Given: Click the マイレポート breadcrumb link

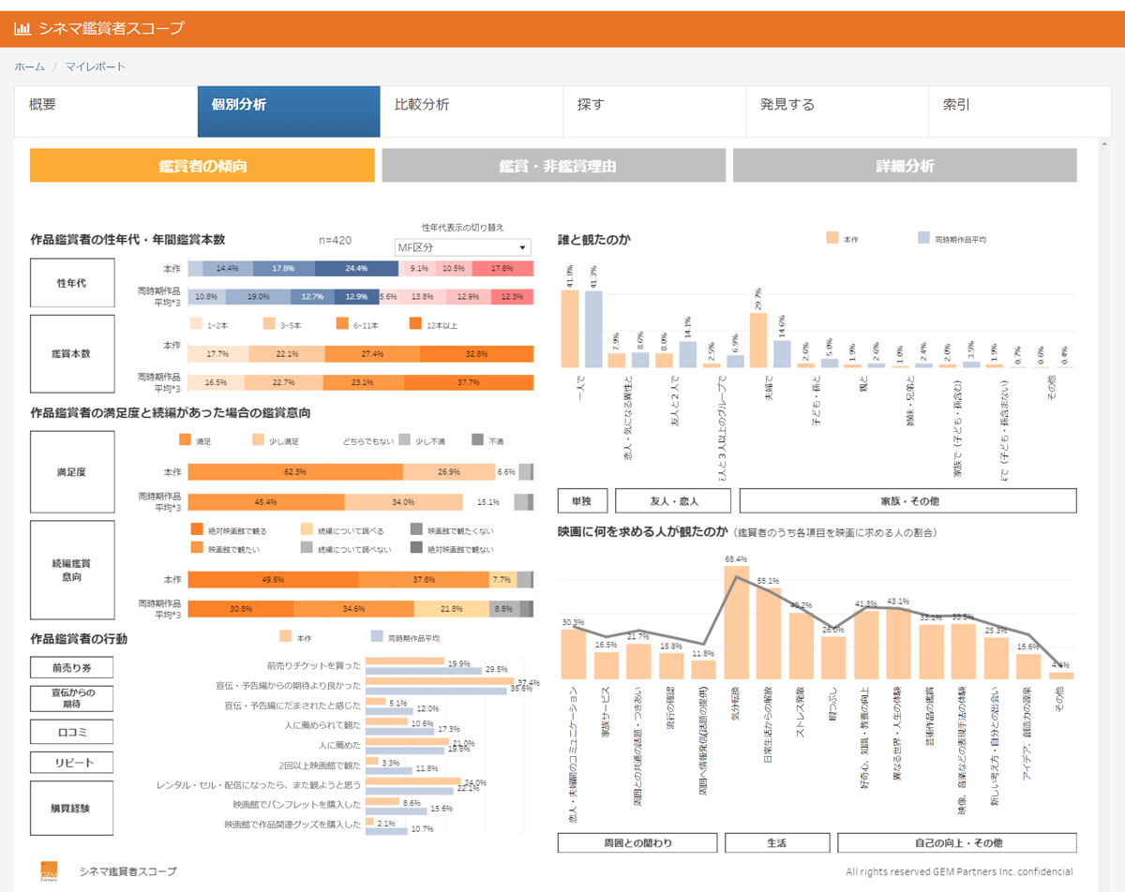Looking at the screenshot, I should (x=95, y=67).
